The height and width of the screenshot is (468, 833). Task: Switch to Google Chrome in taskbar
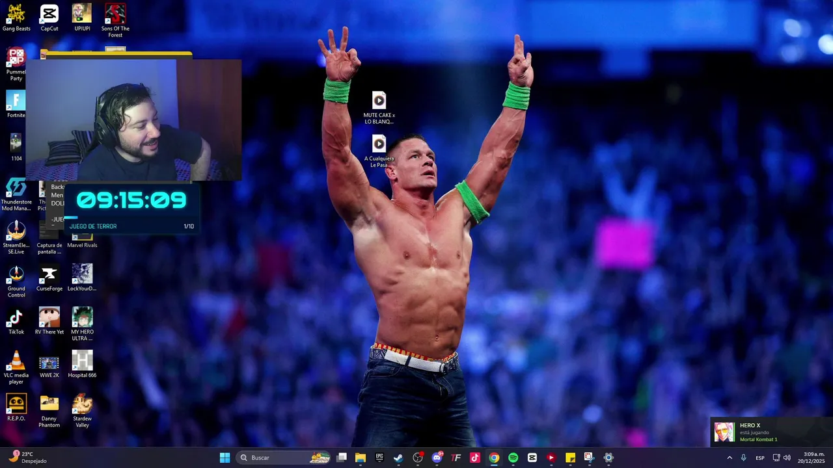pyautogui.click(x=494, y=458)
